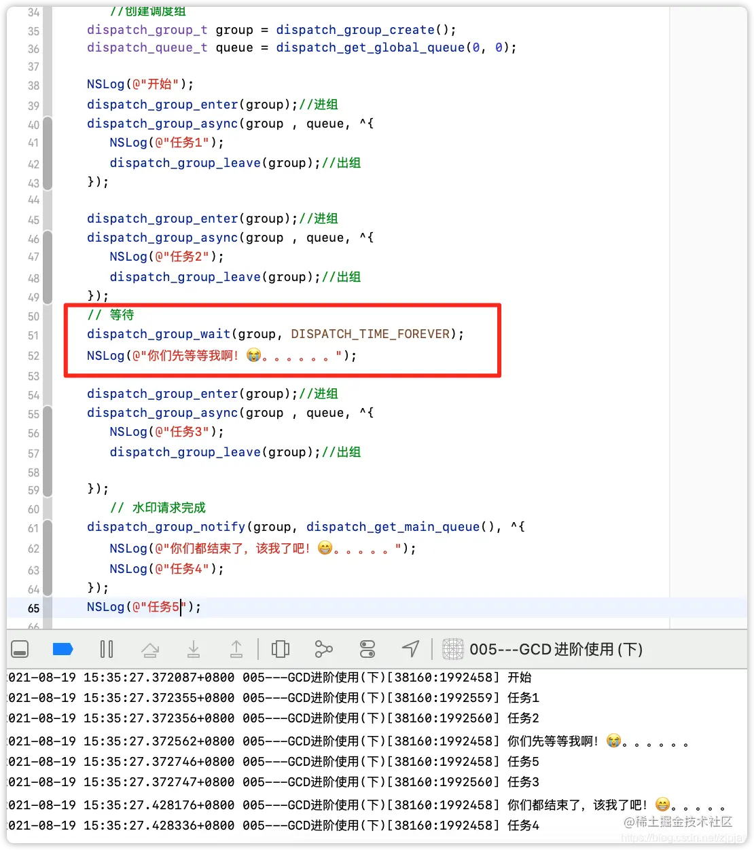Click dispatch_group_leave on line 48
The height and width of the screenshot is (850, 754).
185,277
